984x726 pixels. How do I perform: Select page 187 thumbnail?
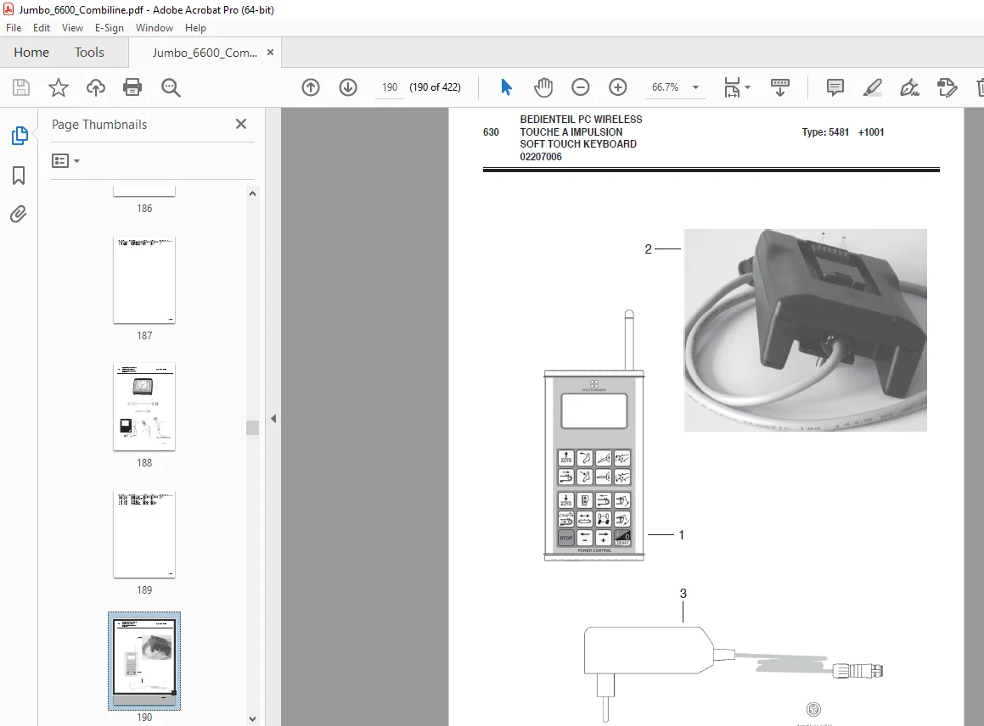click(x=144, y=280)
